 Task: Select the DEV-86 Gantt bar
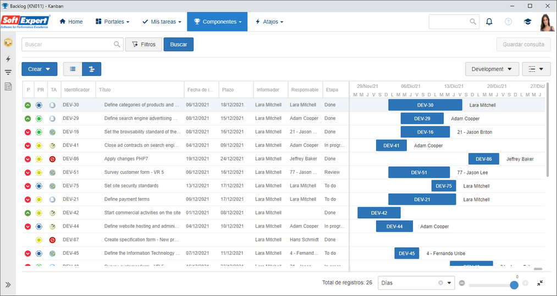pyautogui.click(x=484, y=159)
